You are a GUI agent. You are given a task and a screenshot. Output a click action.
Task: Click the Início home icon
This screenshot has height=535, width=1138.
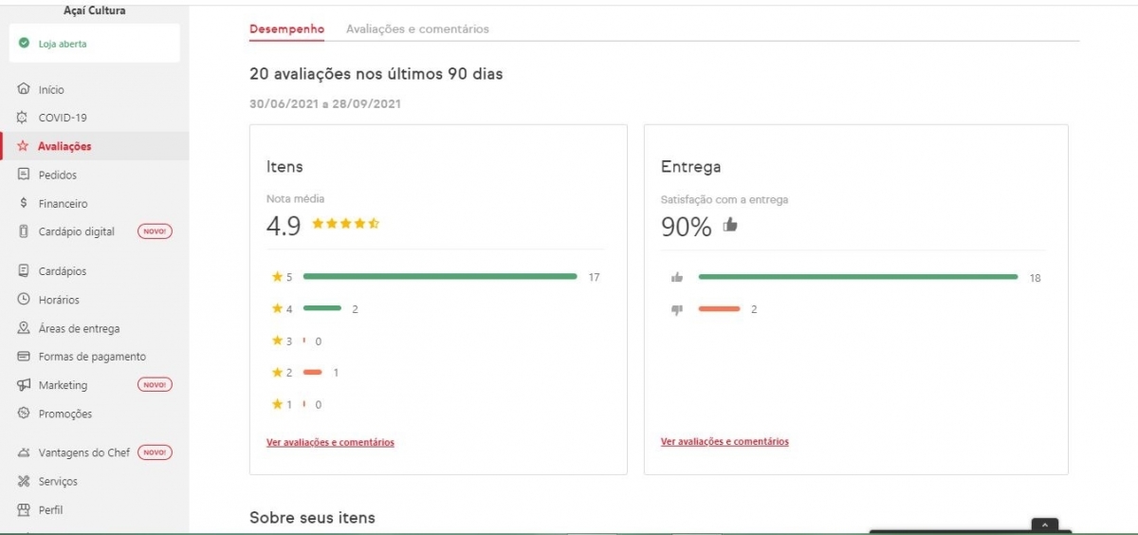(23, 89)
